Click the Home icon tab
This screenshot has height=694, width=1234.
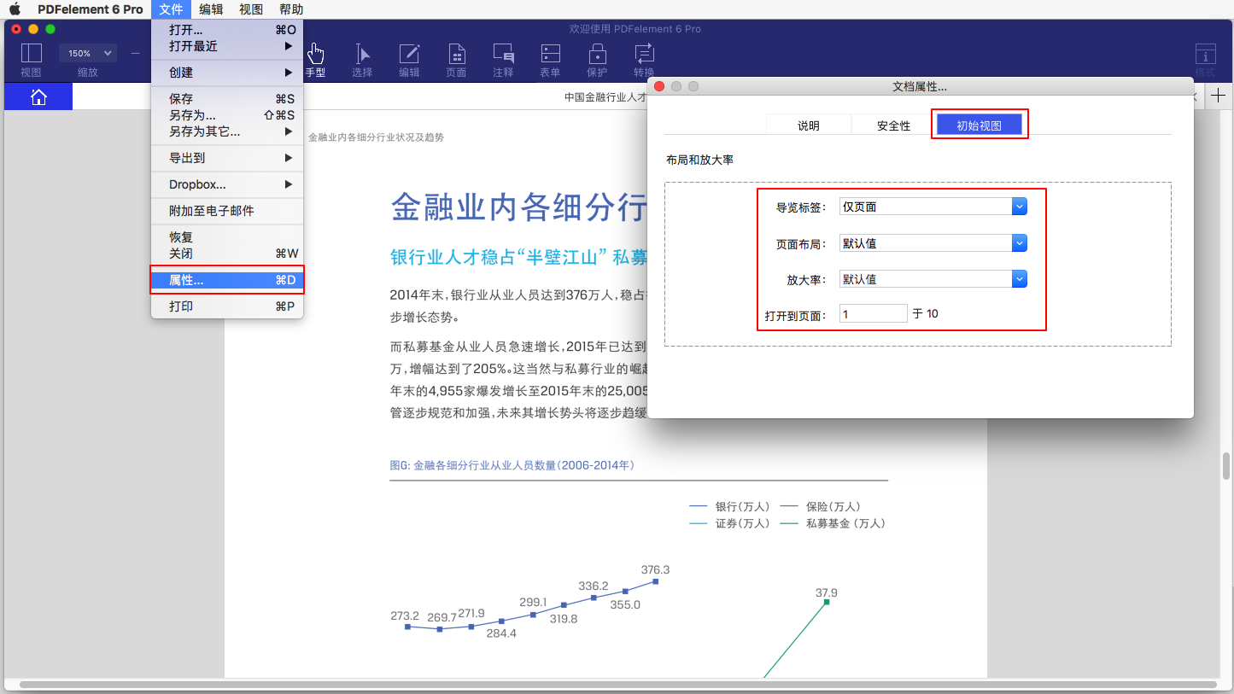click(38, 97)
